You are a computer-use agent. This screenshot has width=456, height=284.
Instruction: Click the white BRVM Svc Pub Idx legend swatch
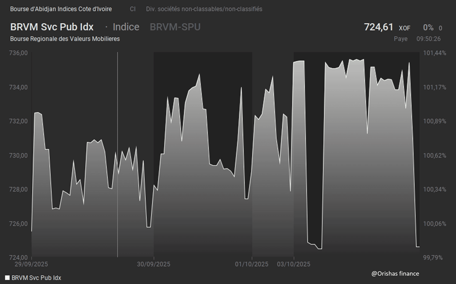coord(7,278)
